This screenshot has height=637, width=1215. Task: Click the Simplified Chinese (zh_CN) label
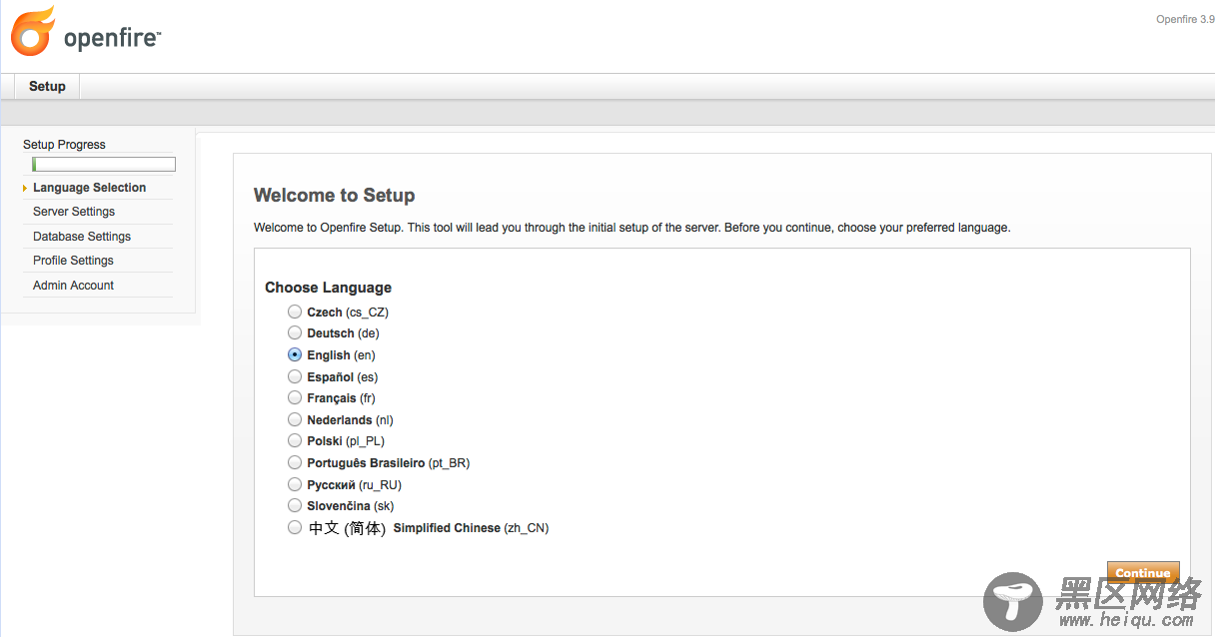(x=429, y=528)
